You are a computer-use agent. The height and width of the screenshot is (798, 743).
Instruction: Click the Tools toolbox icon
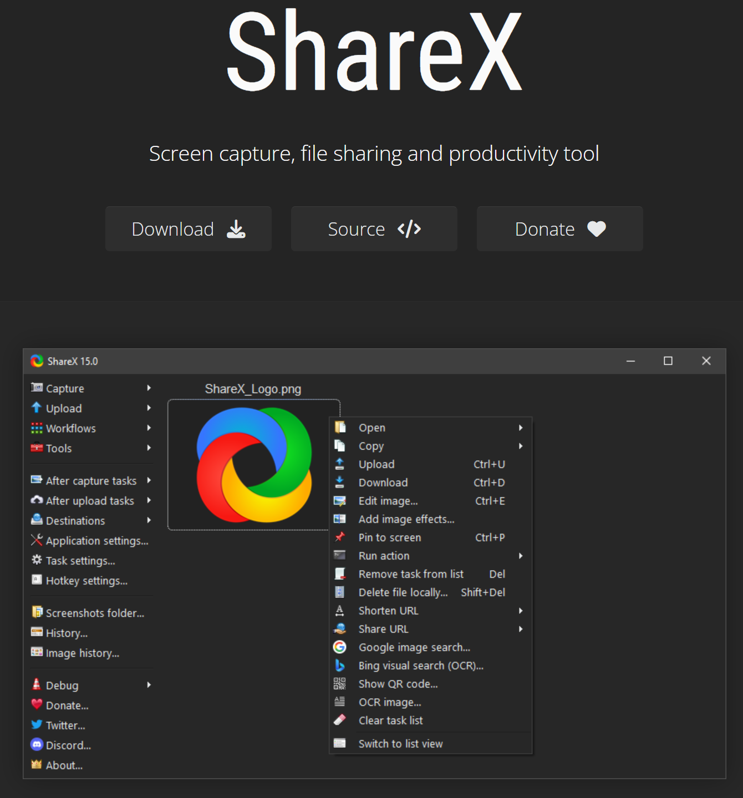pos(37,448)
